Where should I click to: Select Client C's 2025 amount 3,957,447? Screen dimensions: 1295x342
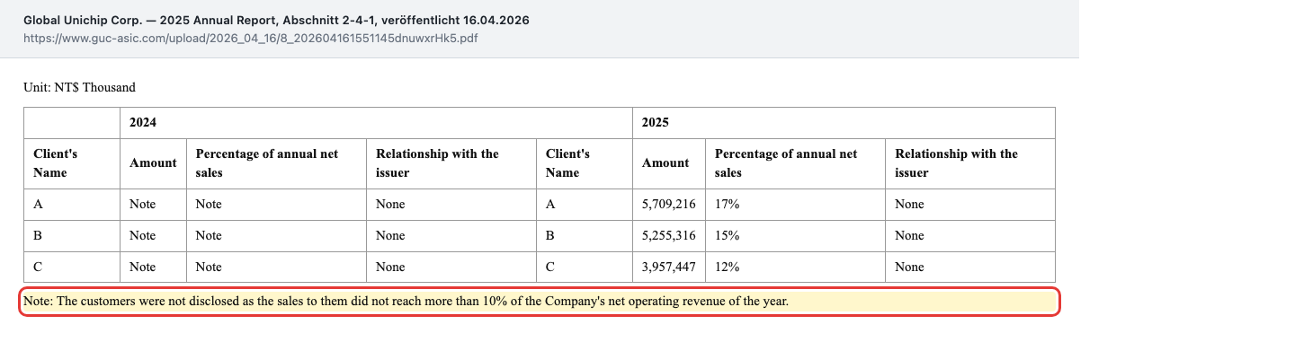pos(668,267)
